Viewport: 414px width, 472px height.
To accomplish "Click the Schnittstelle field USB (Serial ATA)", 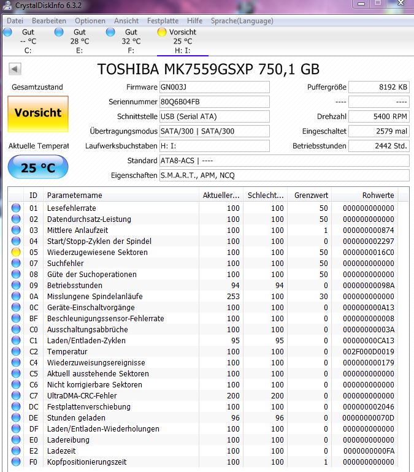I will [215, 116].
